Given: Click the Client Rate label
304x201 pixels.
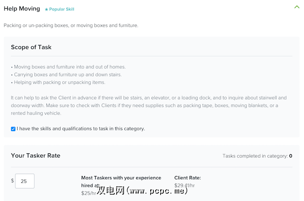Looking at the screenshot, I should click(187, 178).
